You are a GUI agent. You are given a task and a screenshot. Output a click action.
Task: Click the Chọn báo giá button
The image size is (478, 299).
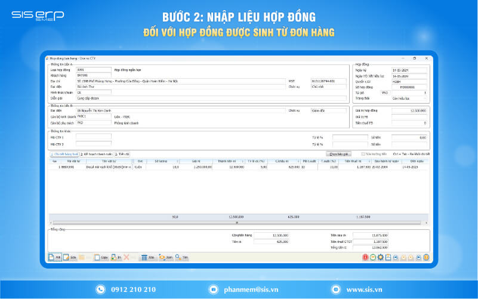coord(338,153)
